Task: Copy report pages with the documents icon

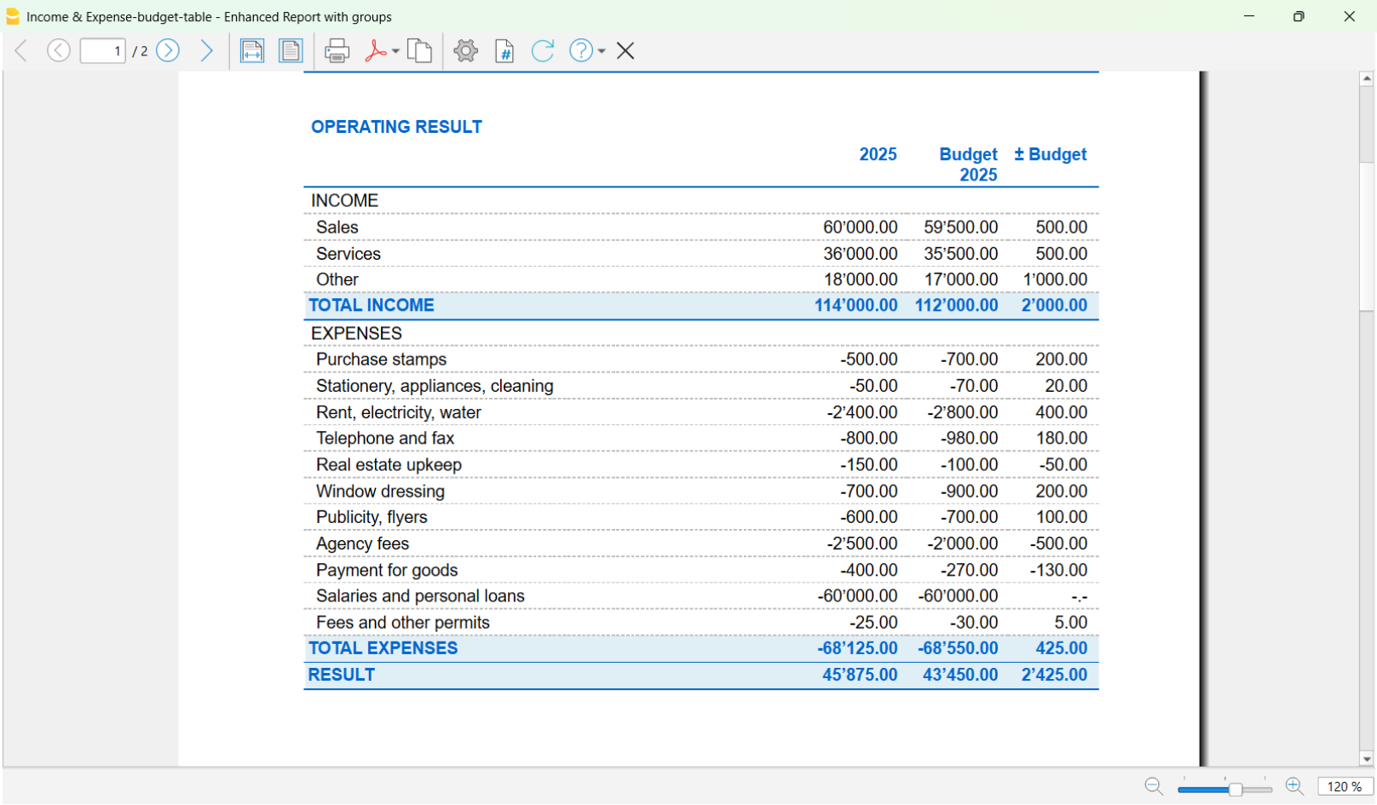Action: click(419, 51)
